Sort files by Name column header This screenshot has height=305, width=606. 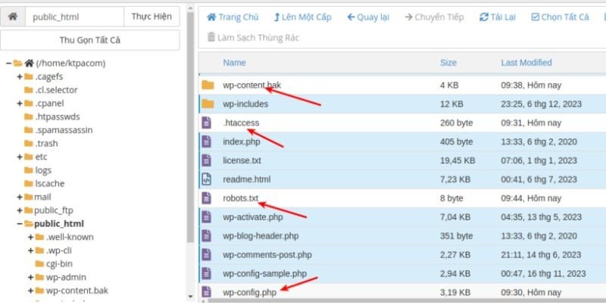[234, 63]
